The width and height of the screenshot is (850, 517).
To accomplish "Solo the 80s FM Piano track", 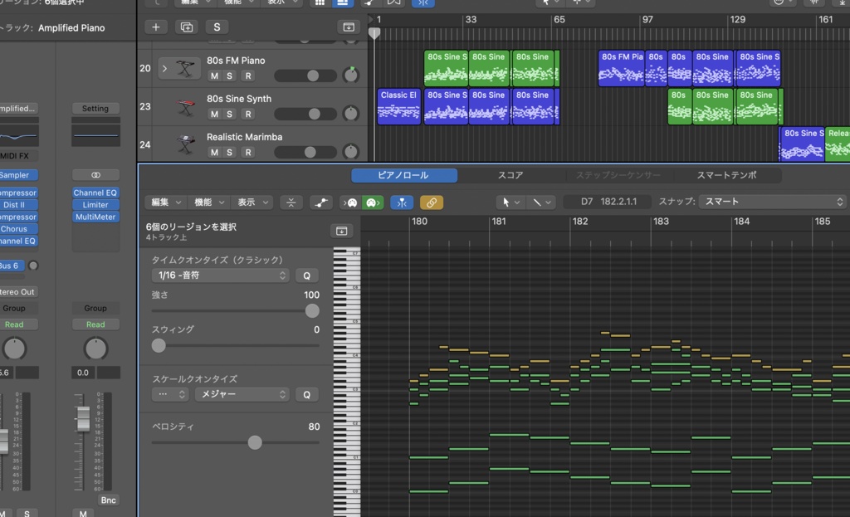I will 229,76.
